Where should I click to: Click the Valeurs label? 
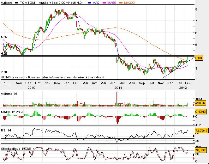pos(6,3)
